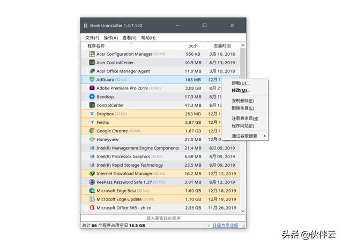Open the 查看(V) menu
The image size is (343, 246).
point(129,38)
